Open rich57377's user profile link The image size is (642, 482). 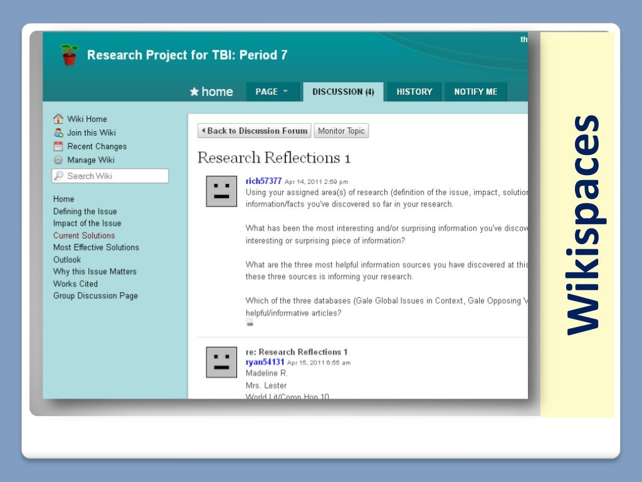click(263, 181)
